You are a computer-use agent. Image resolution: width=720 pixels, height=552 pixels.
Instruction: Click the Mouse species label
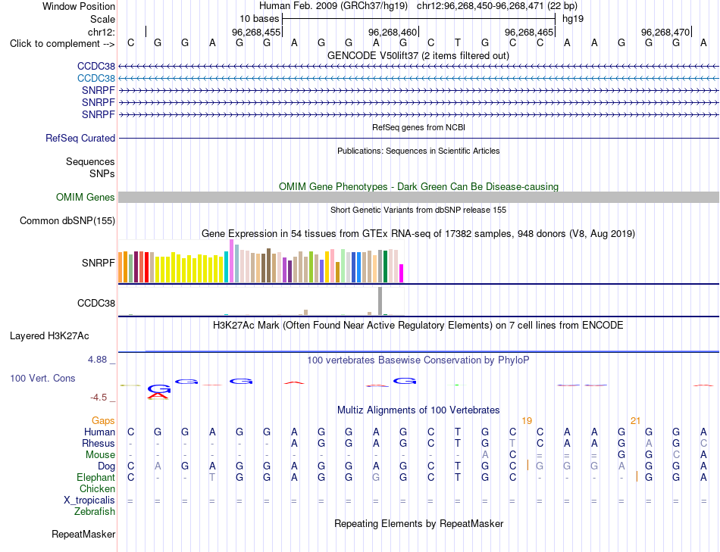(x=101, y=455)
